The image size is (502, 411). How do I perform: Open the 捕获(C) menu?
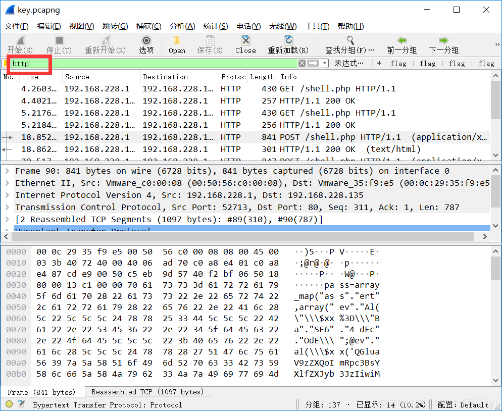[x=148, y=26]
